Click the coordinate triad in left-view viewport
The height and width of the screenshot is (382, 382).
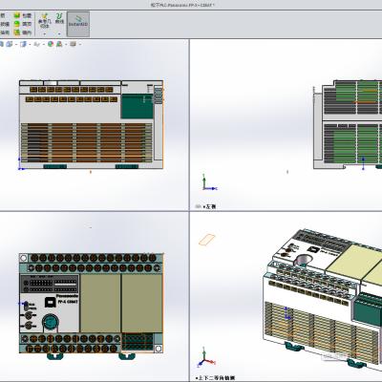pyautogui.click(x=209, y=182)
